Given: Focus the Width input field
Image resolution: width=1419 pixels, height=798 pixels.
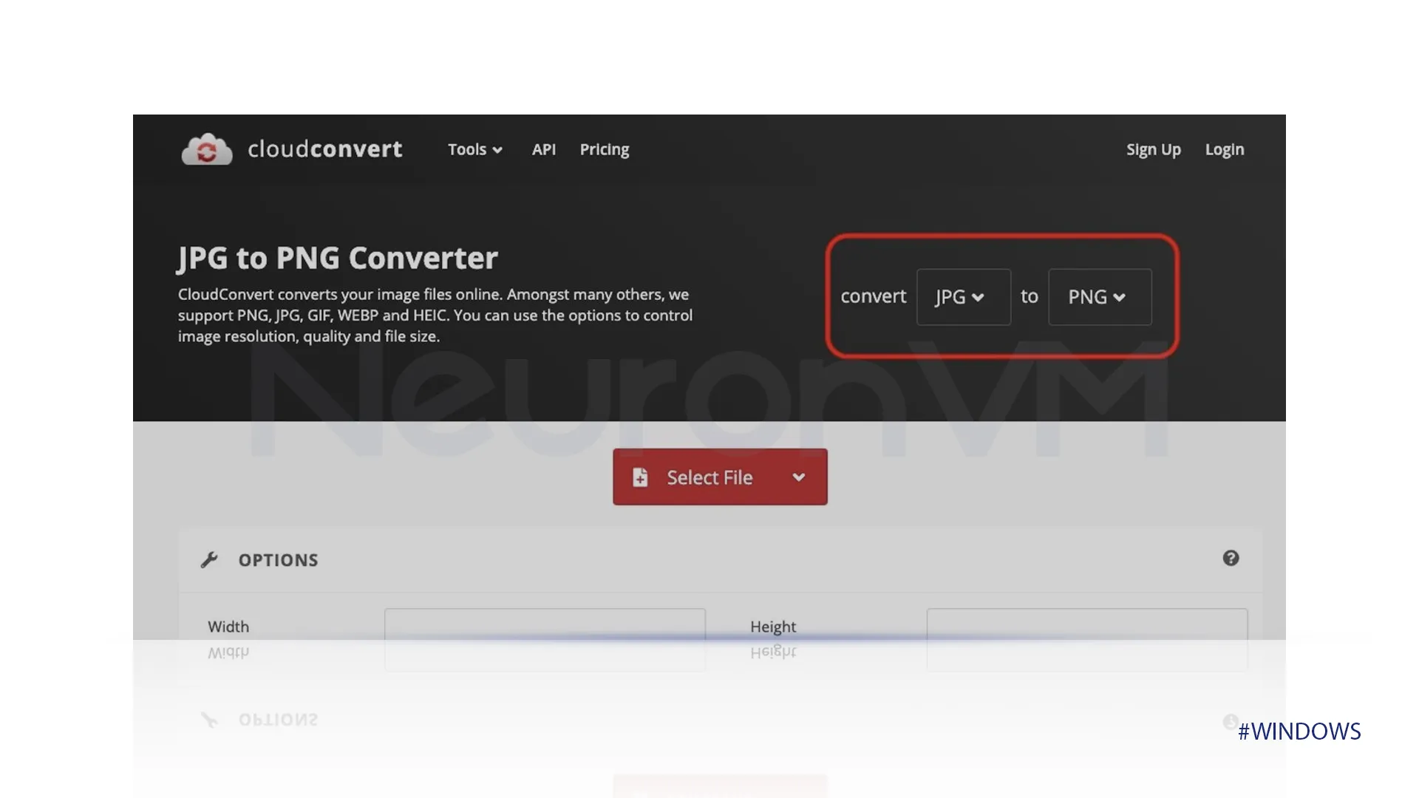Looking at the screenshot, I should coord(545,624).
